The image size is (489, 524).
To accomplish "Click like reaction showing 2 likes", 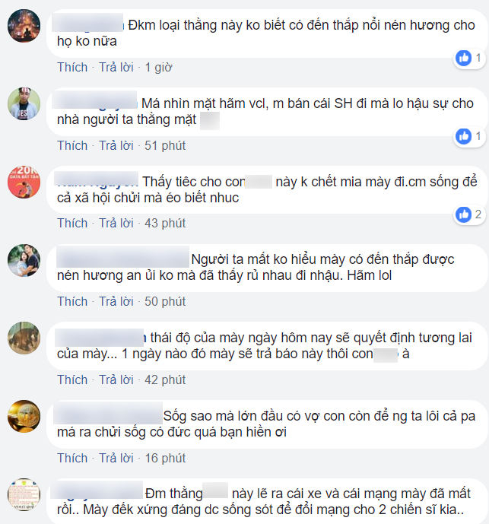I will [464, 214].
